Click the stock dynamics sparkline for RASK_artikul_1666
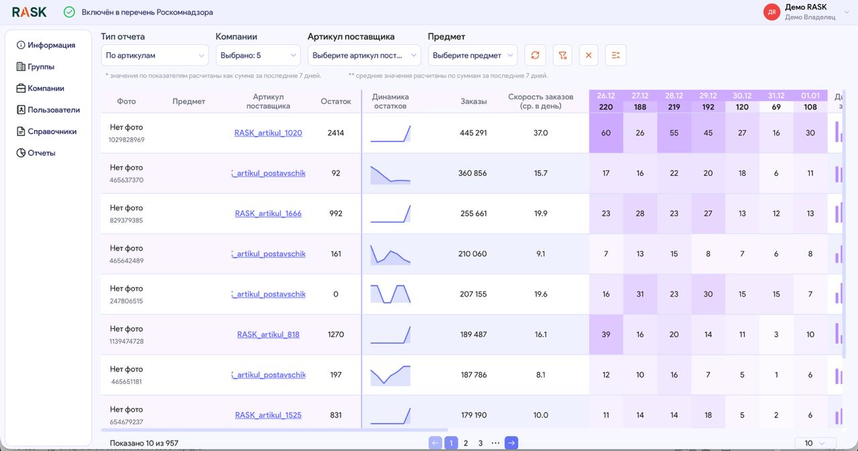 (391, 214)
